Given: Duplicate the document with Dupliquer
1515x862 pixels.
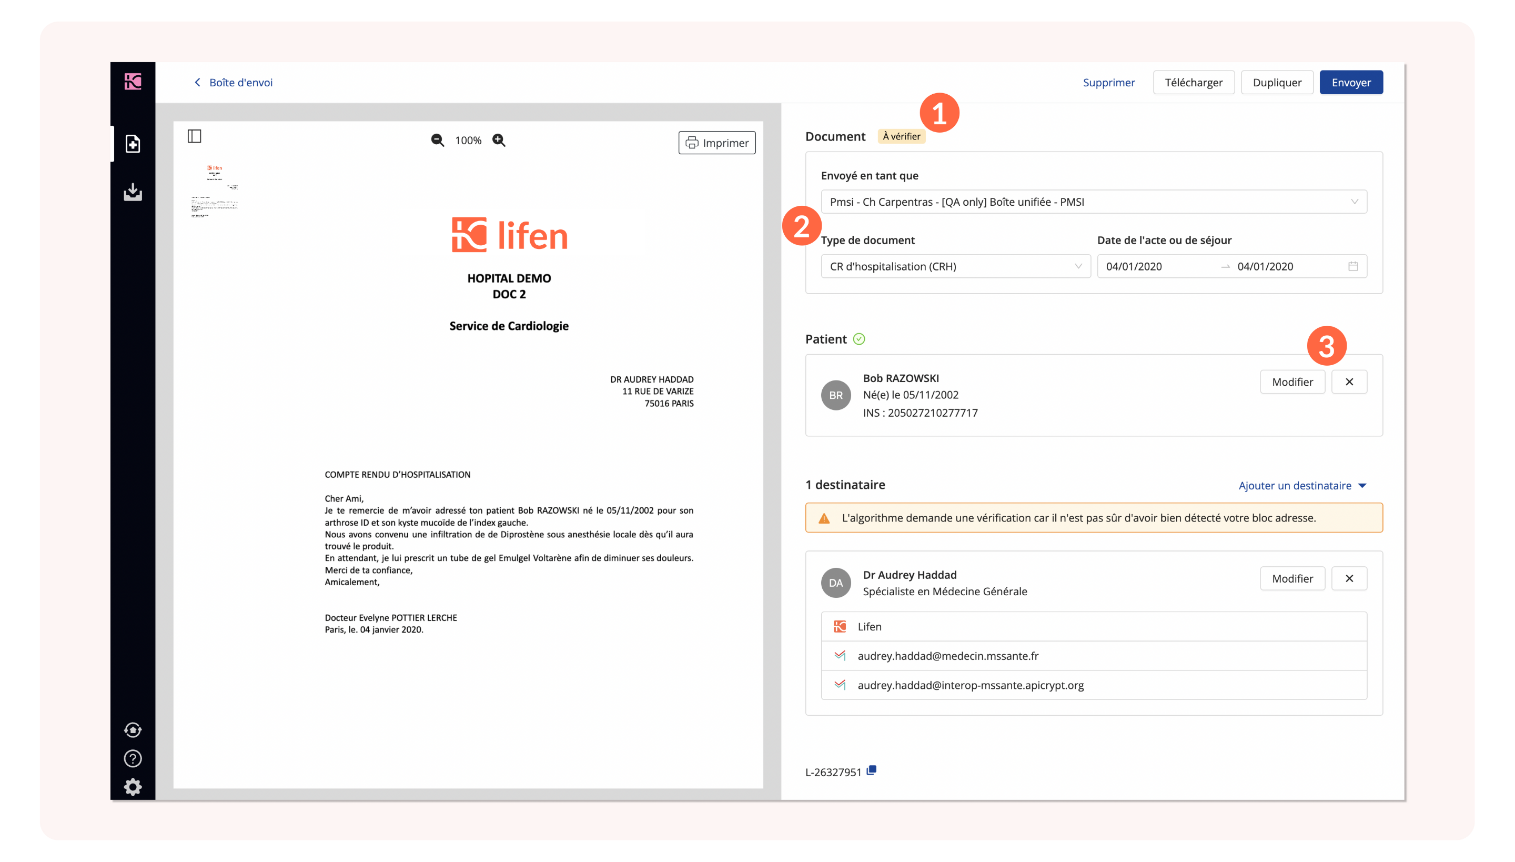Looking at the screenshot, I should 1277,82.
